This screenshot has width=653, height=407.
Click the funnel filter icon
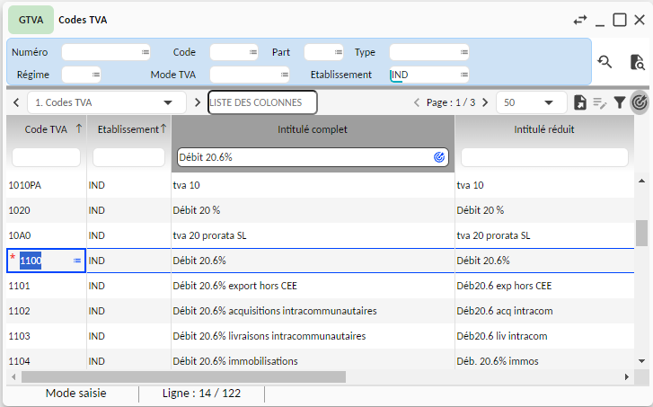point(620,102)
